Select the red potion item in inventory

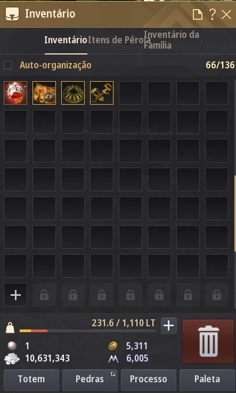pos(15,93)
